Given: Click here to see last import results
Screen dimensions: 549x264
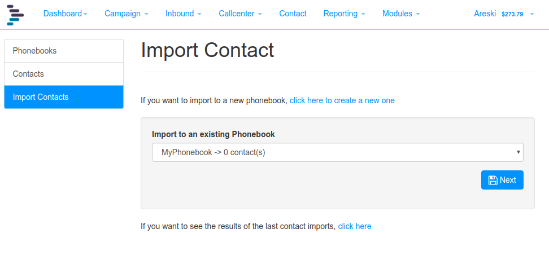Looking at the screenshot, I should [x=355, y=226].
